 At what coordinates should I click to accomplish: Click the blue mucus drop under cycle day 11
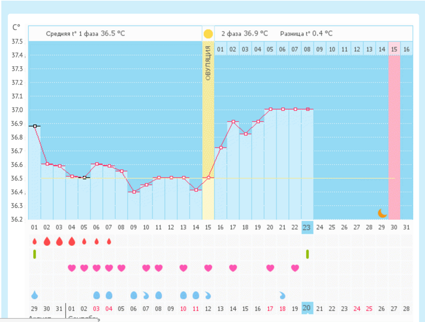(158, 295)
